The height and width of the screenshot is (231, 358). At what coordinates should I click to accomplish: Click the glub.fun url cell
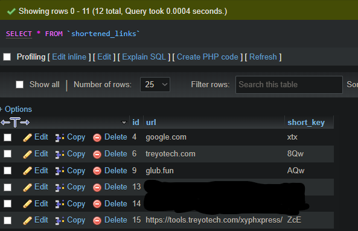[159, 171]
